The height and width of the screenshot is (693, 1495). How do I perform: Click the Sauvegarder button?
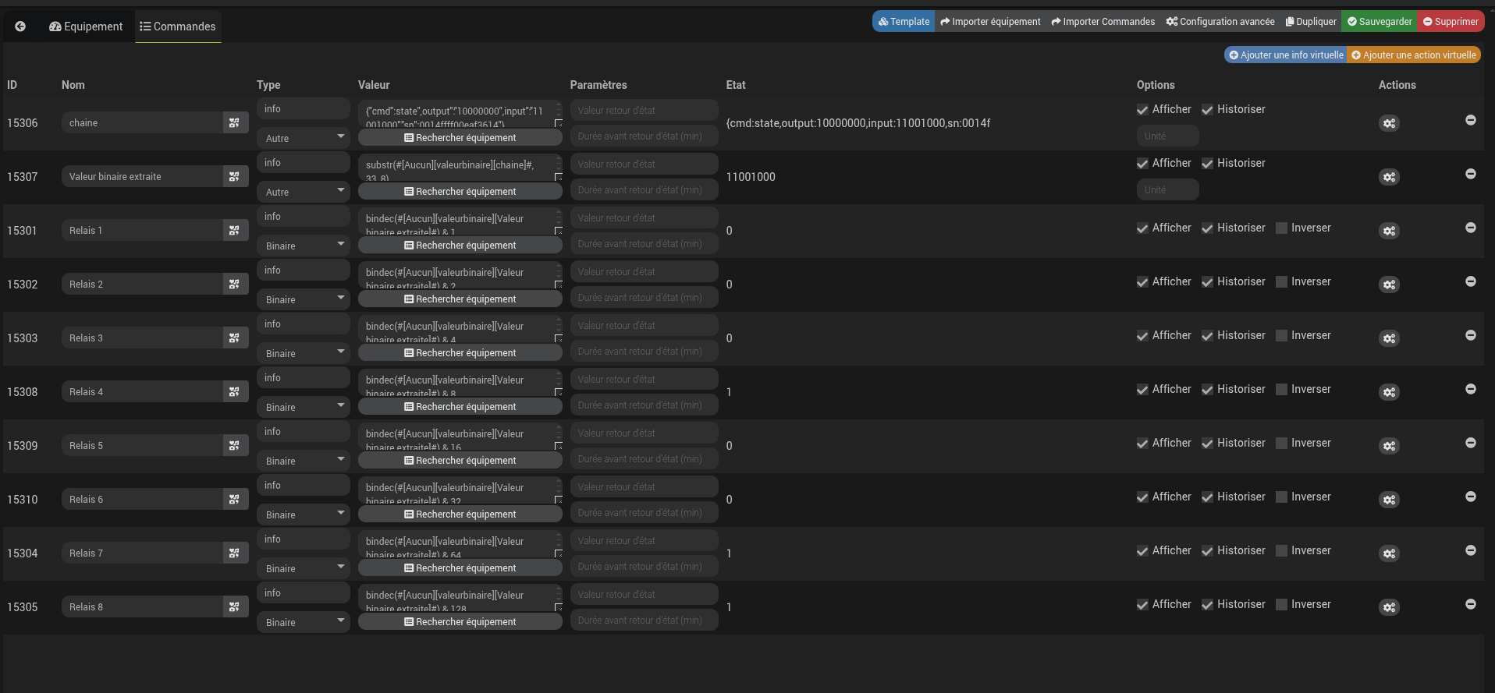tap(1380, 22)
